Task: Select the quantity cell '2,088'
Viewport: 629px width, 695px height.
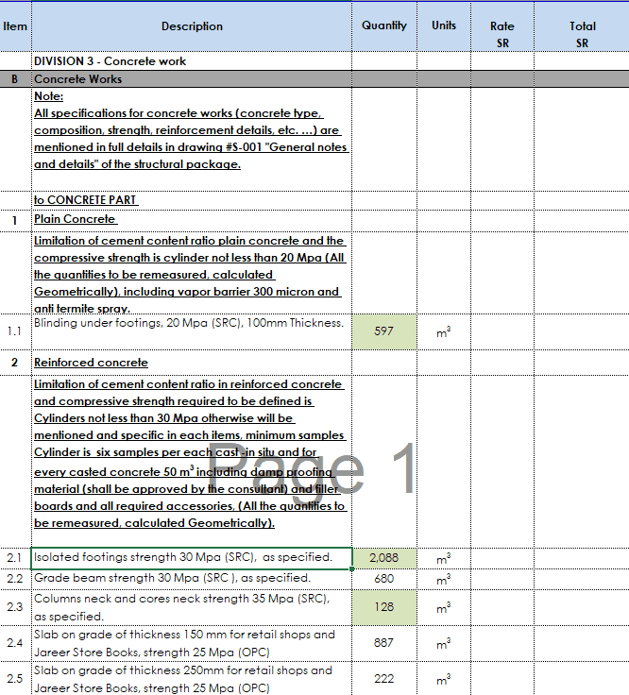Action: pos(384,558)
